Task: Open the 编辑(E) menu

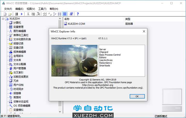Action: [19, 9]
